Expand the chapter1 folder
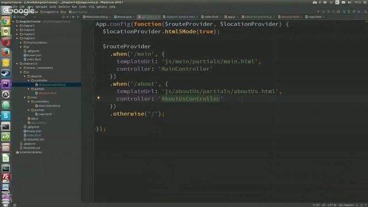 point(17,25)
